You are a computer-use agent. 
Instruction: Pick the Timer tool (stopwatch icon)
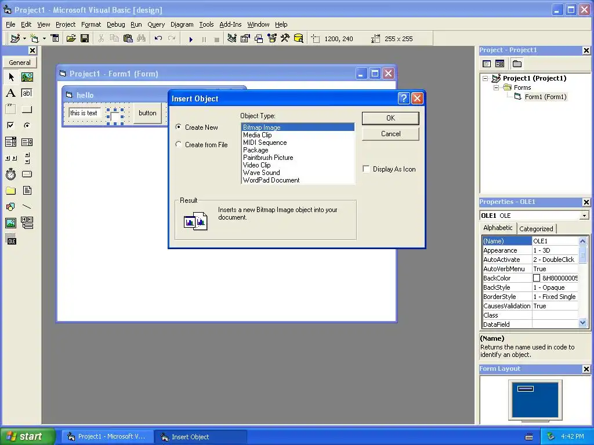click(11, 174)
